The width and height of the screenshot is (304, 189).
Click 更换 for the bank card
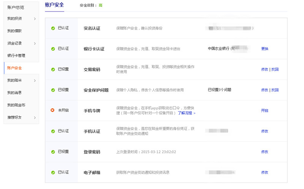click(264, 49)
